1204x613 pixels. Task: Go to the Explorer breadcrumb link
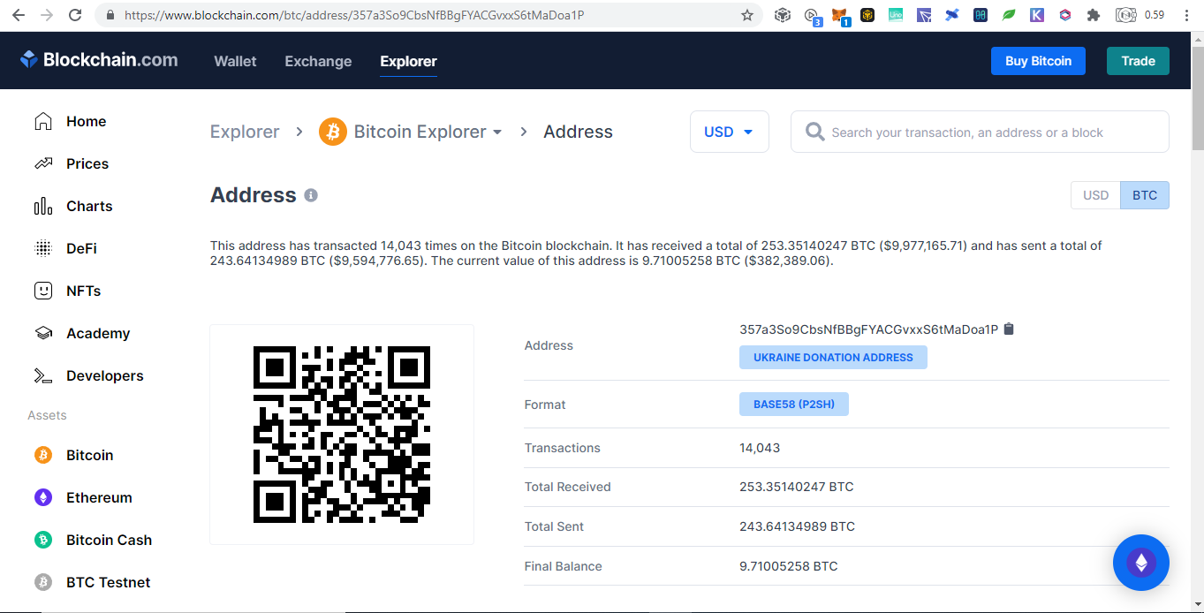point(245,132)
